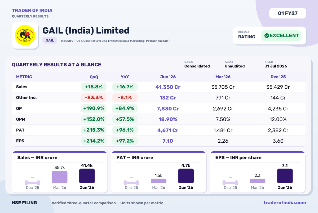Click the Sales QoQ +15.8% badge
The width and height of the screenshot is (318, 213).
pyautogui.click(x=94, y=87)
